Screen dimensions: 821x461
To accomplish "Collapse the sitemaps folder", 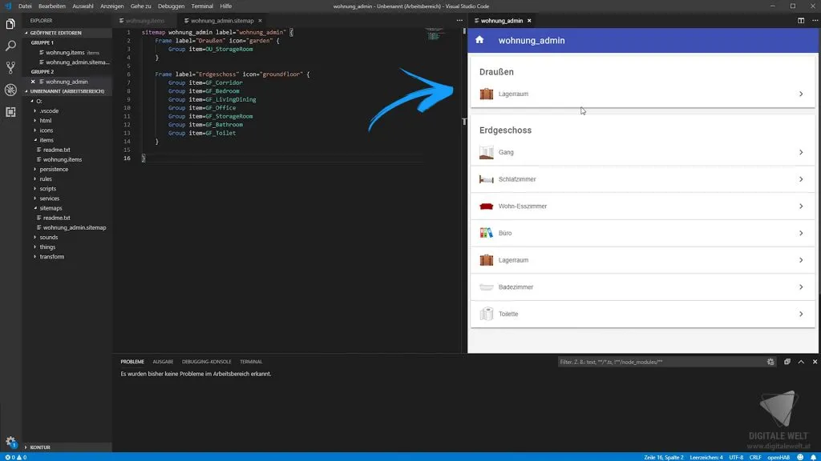I will [x=51, y=208].
